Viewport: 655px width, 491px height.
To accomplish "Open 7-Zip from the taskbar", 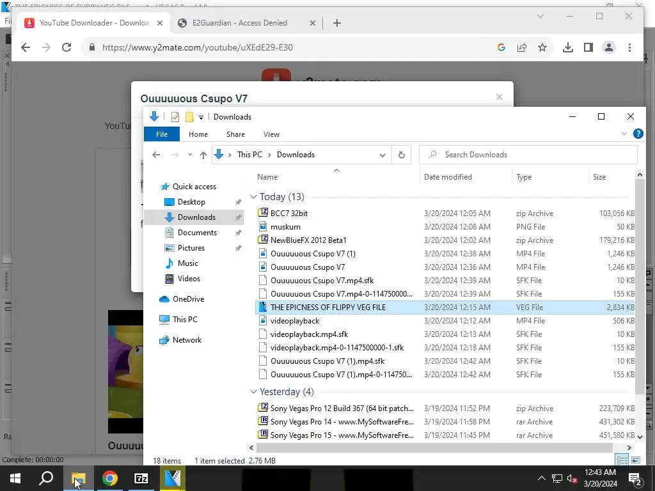I will click(141, 478).
